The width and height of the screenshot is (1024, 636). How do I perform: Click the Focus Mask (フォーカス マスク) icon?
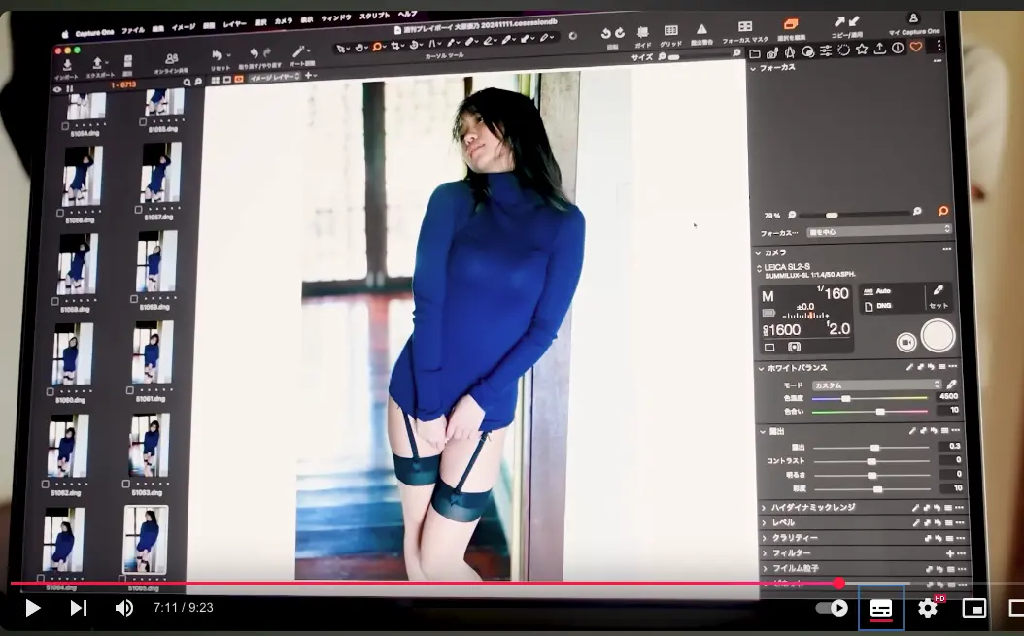point(745,27)
